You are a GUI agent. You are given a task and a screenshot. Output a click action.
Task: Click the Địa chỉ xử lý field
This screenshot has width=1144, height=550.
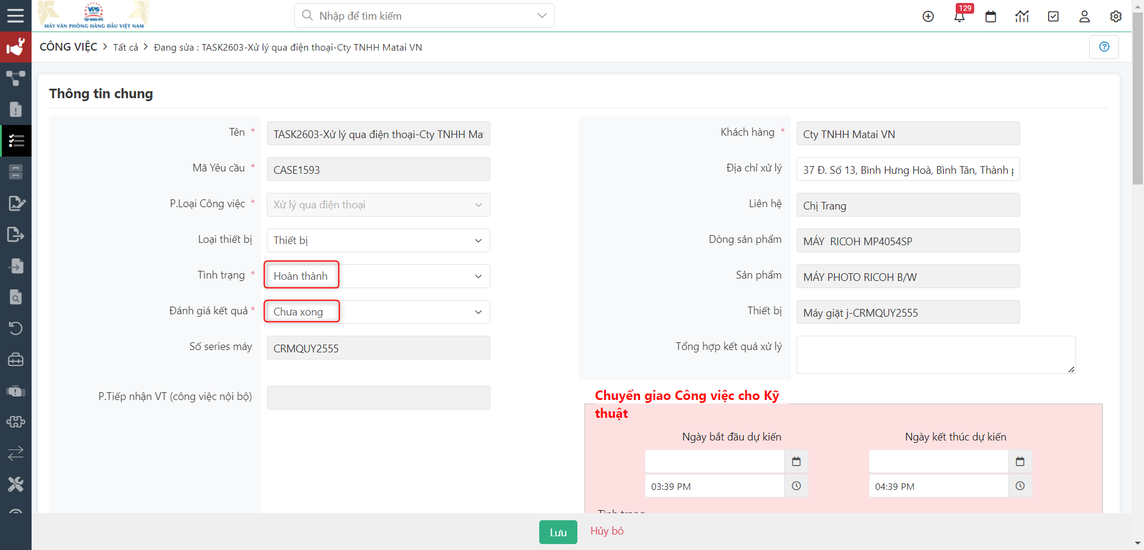tap(908, 170)
